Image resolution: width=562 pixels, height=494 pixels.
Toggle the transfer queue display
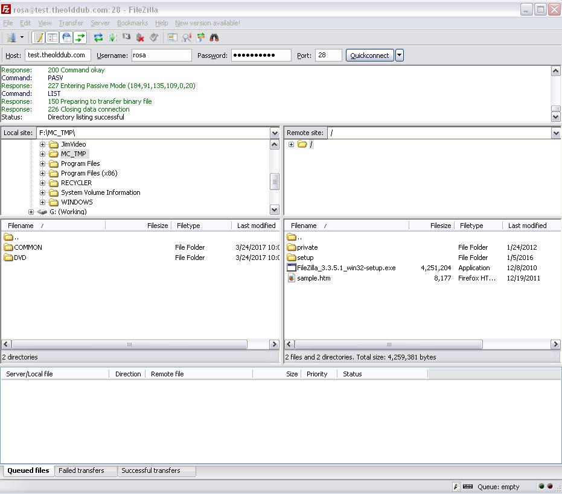click(80, 37)
